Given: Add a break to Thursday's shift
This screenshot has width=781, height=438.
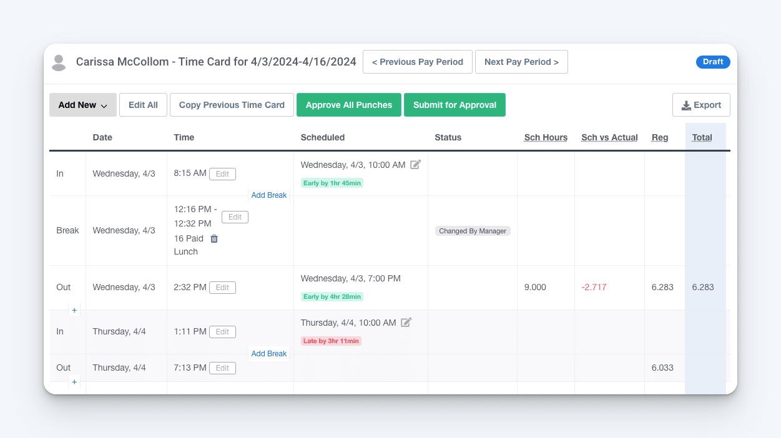Looking at the screenshot, I should point(268,353).
